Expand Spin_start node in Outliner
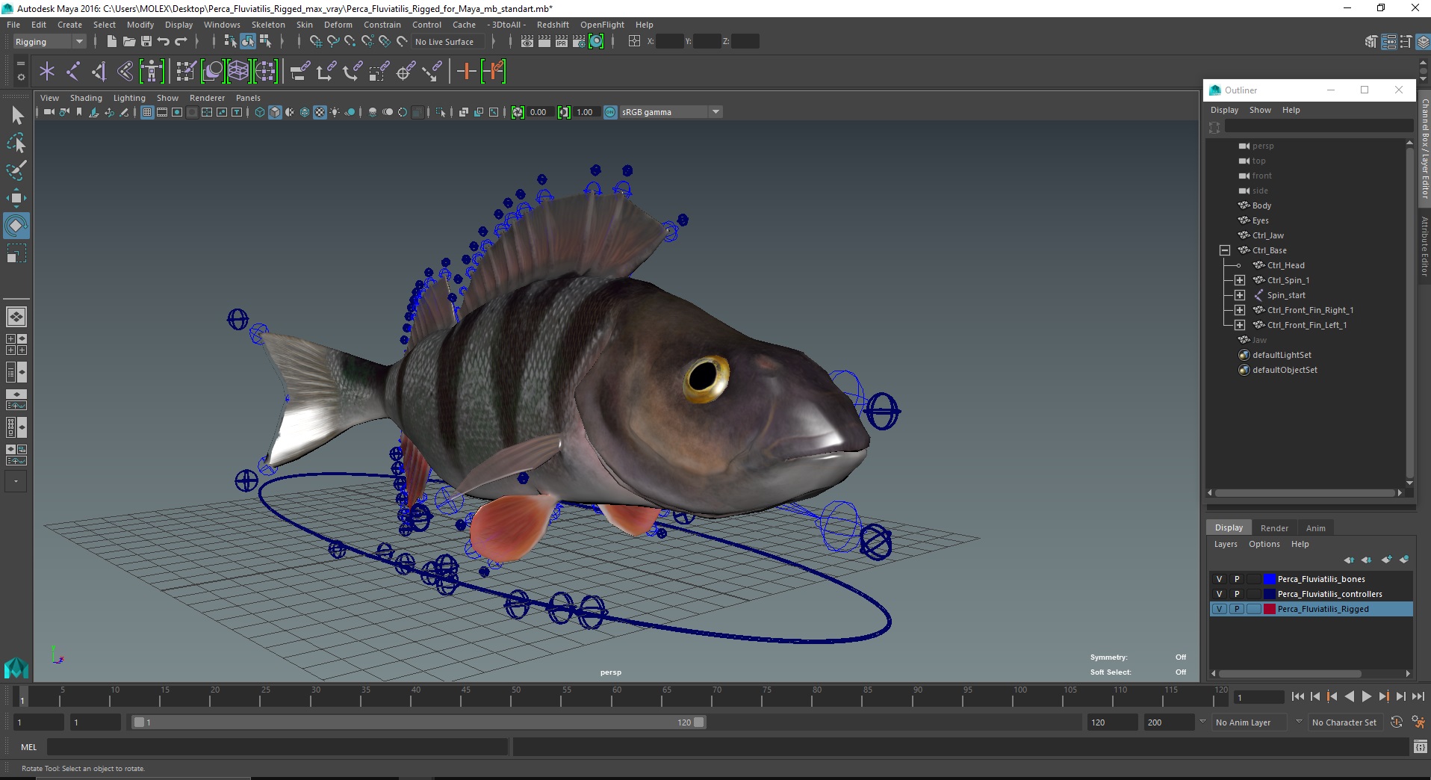 (1239, 295)
